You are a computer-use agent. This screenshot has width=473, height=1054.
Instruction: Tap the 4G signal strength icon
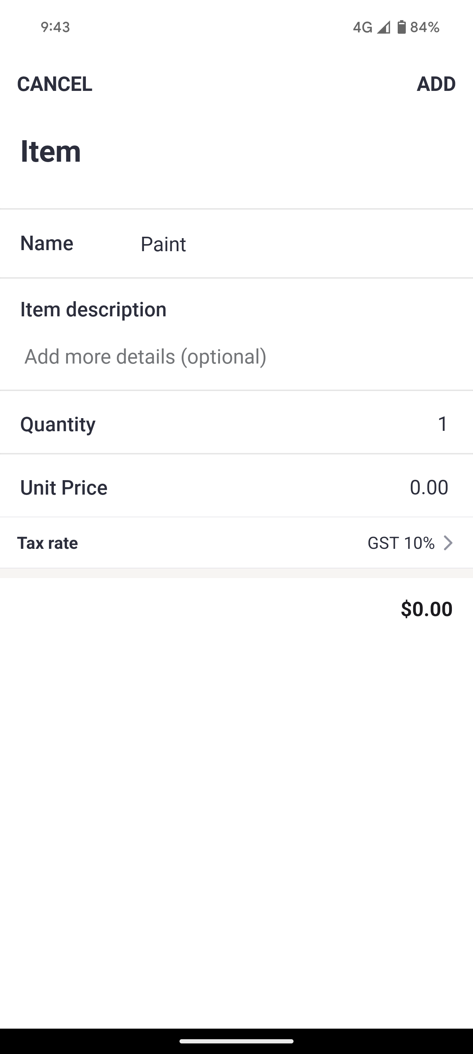click(383, 27)
